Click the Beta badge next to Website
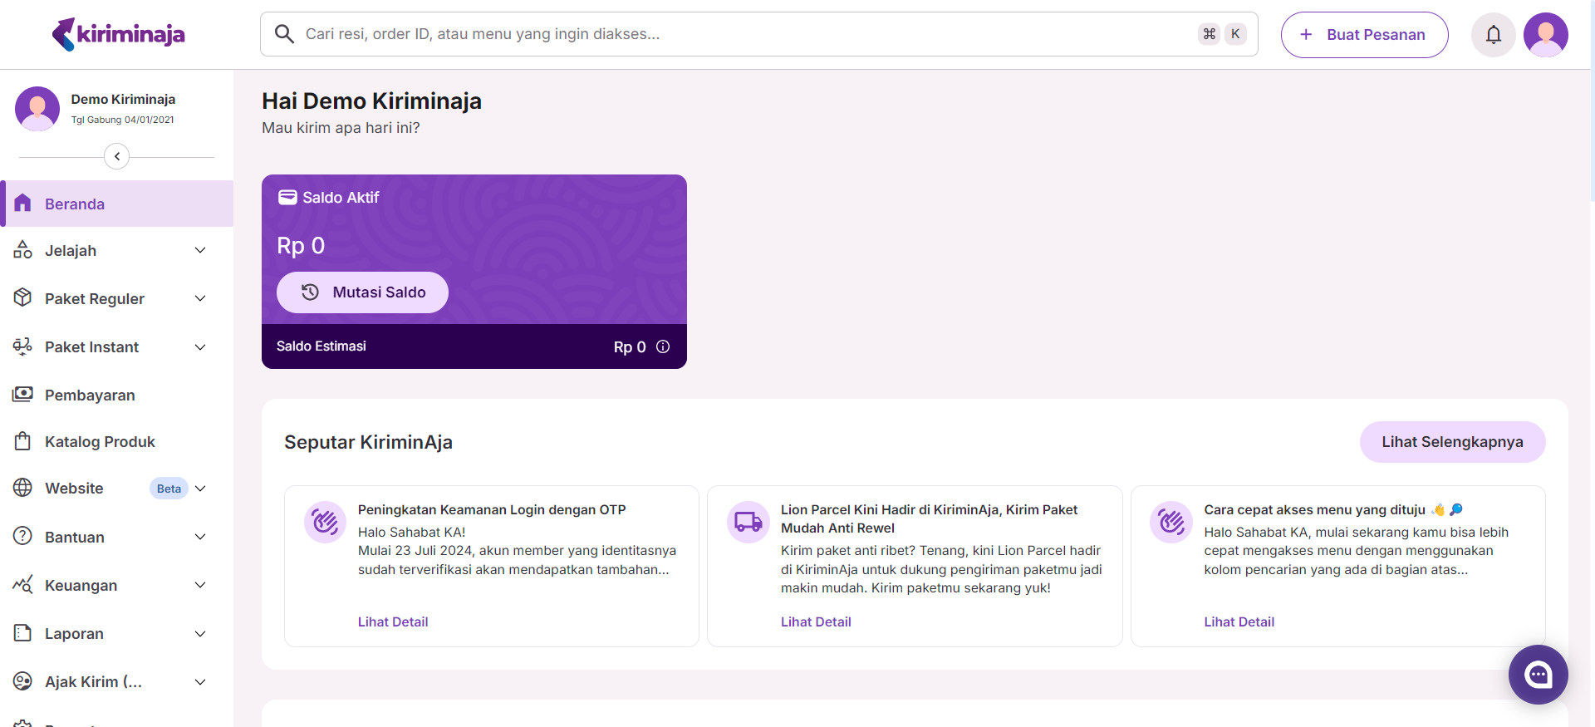Image resolution: width=1595 pixels, height=727 pixels. 169,489
